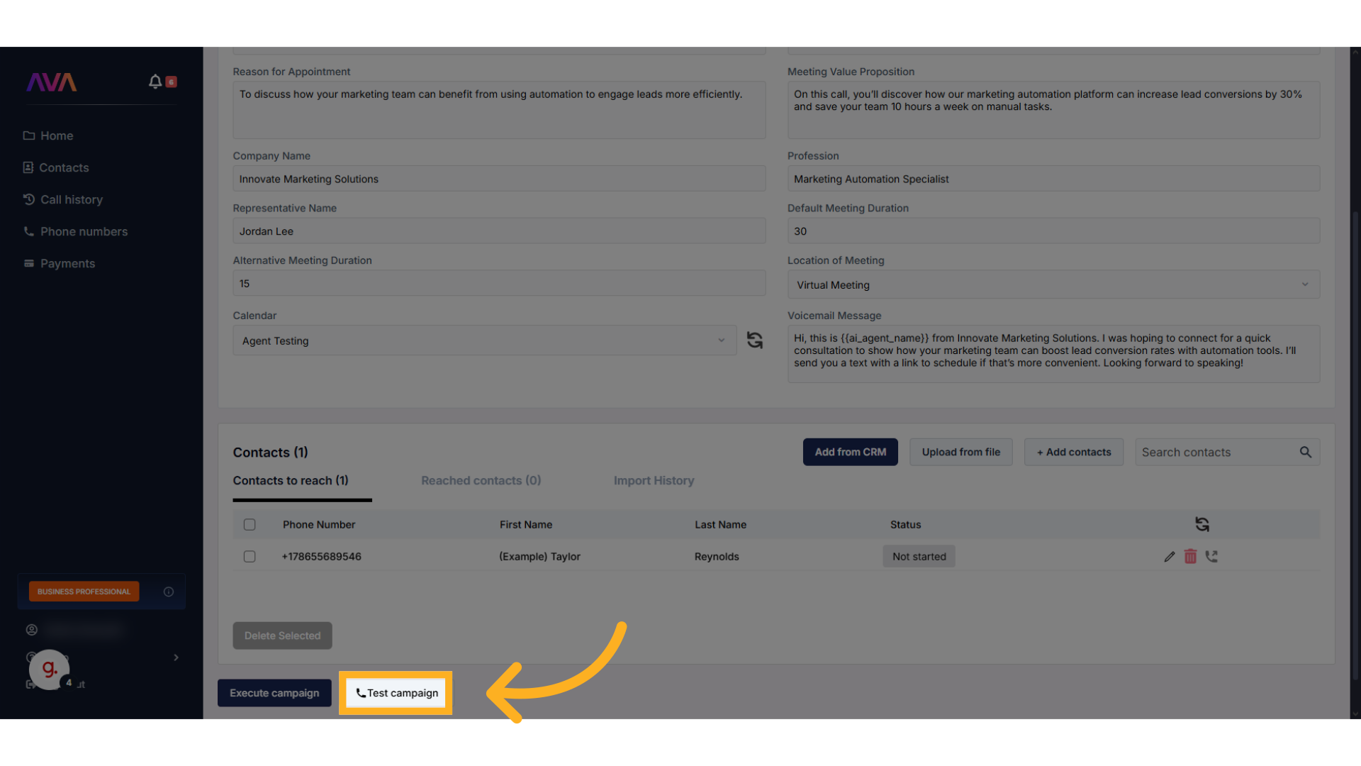
Task: Open the AVA logo home link
Action: tap(51, 82)
